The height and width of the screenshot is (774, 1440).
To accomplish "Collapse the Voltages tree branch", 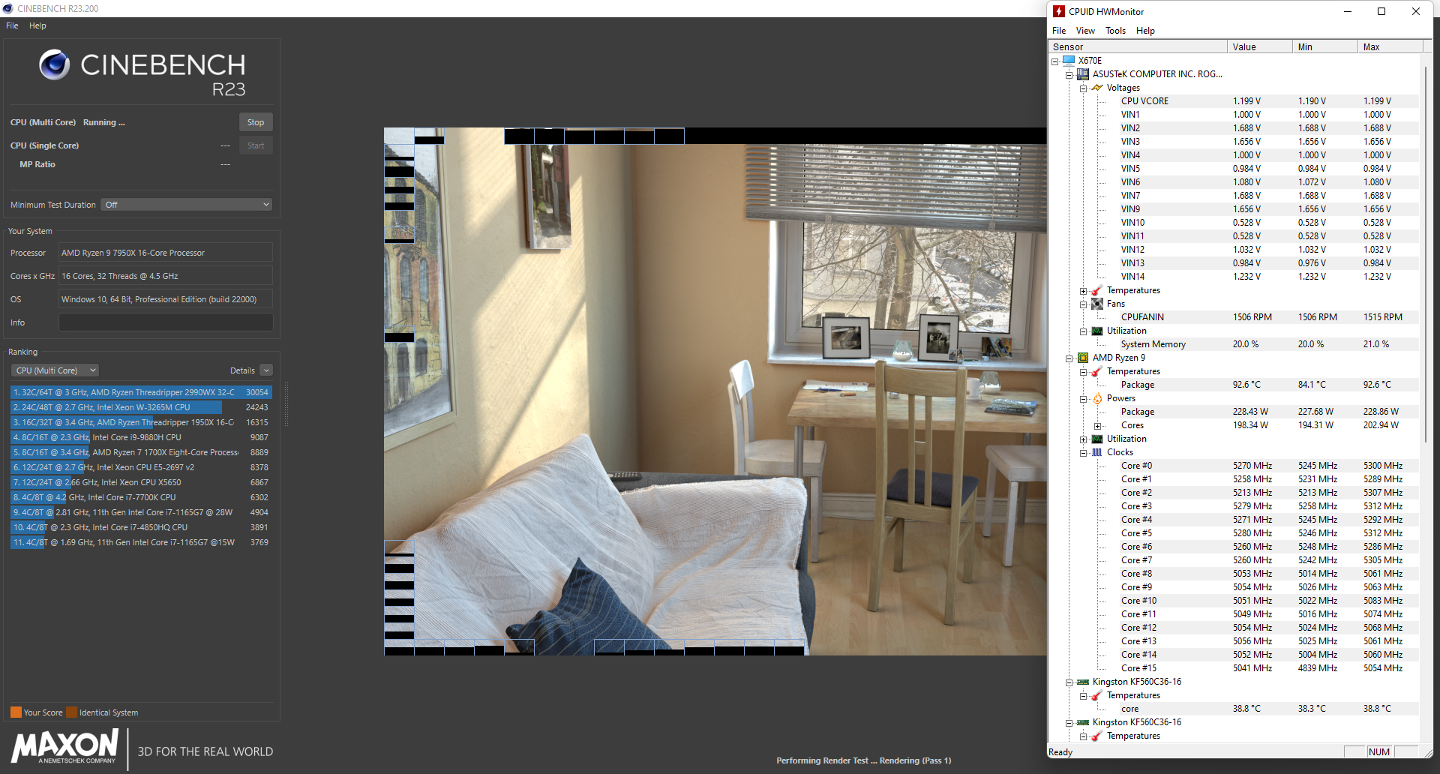I will 1083,88.
